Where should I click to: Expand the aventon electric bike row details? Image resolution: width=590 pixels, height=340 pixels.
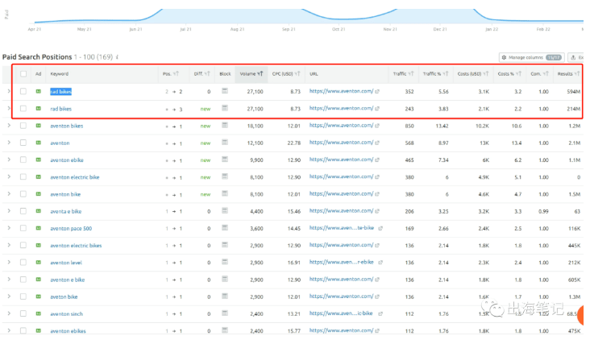pos(9,176)
